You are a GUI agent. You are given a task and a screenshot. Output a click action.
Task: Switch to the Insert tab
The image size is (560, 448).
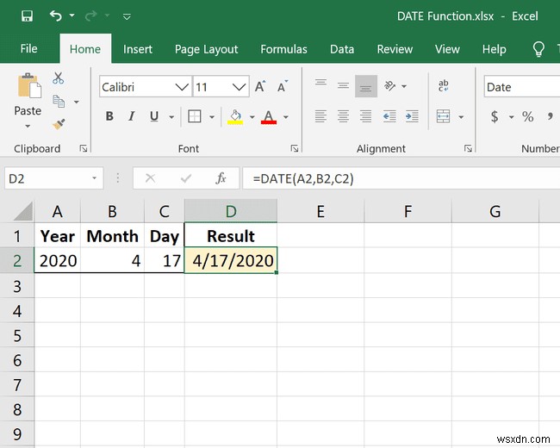138,49
